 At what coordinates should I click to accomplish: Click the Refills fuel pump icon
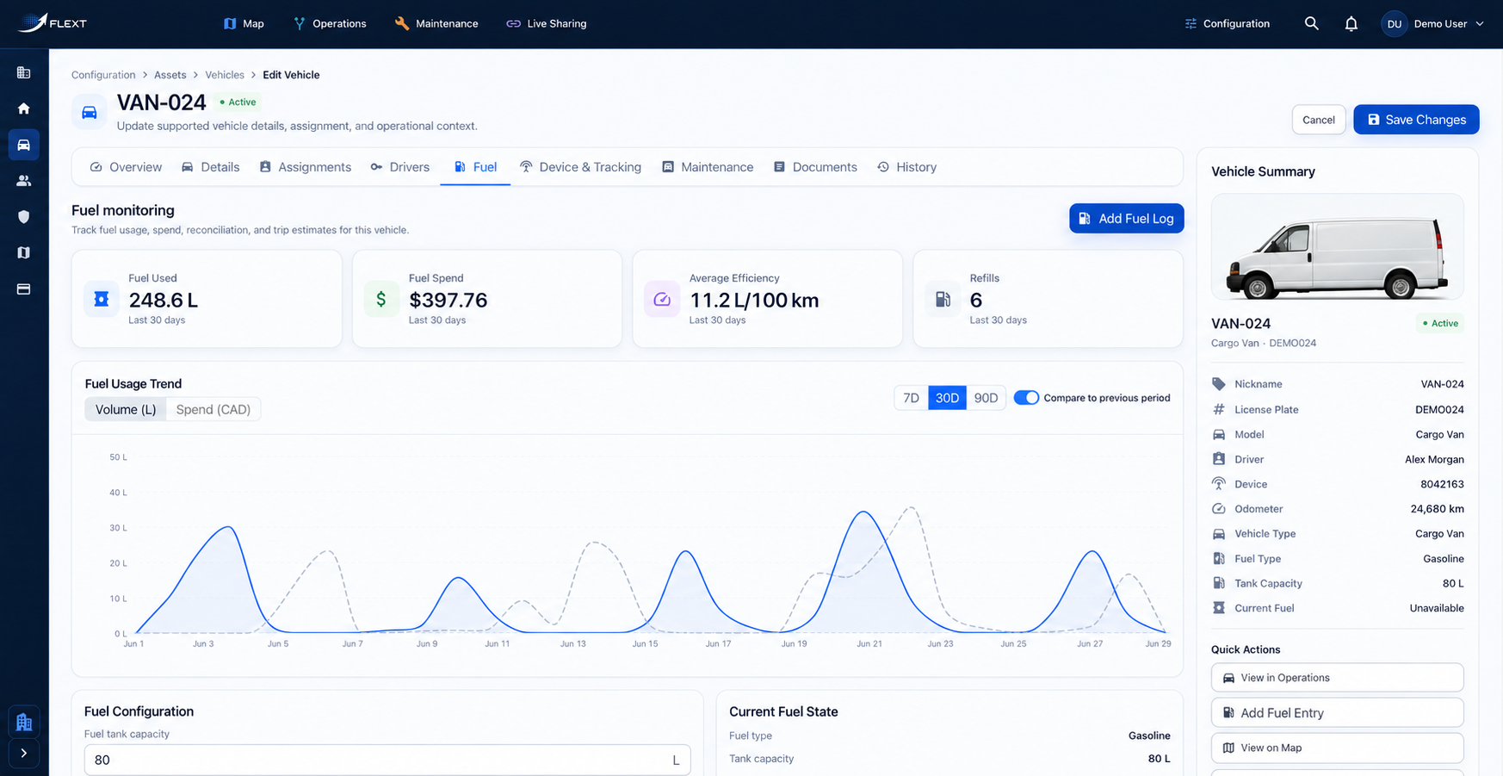point(943,299)
